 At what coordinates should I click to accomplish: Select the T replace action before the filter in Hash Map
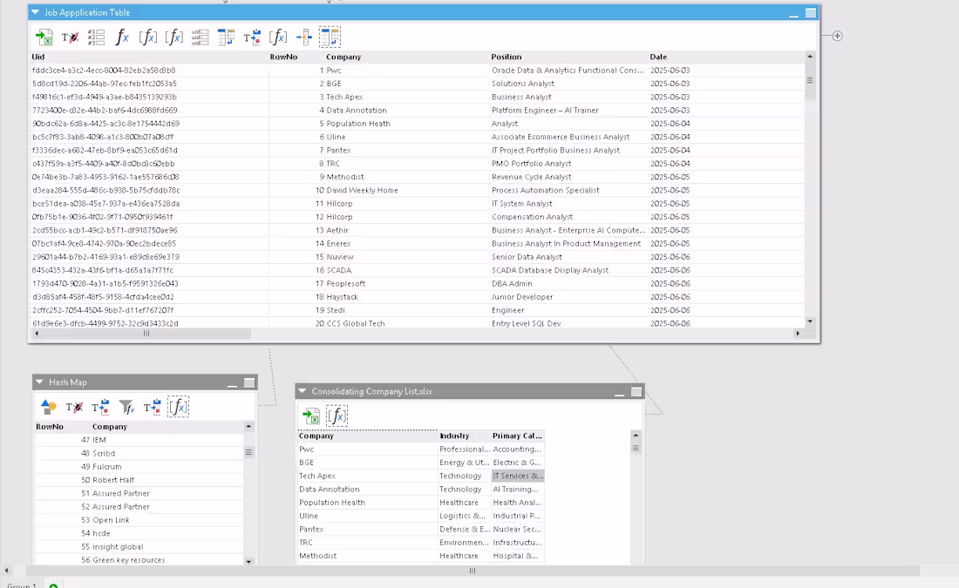point(100,407)
